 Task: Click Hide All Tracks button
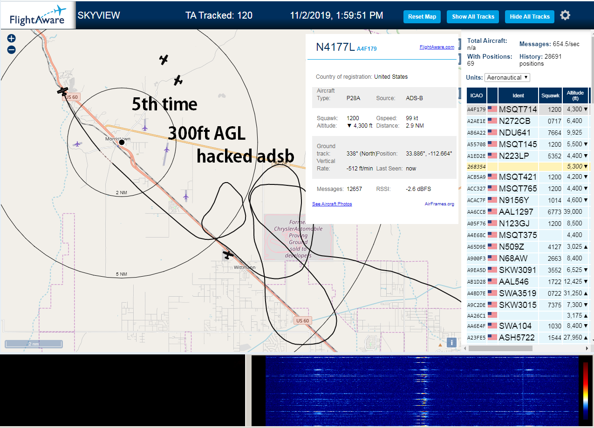pos(530,17)
